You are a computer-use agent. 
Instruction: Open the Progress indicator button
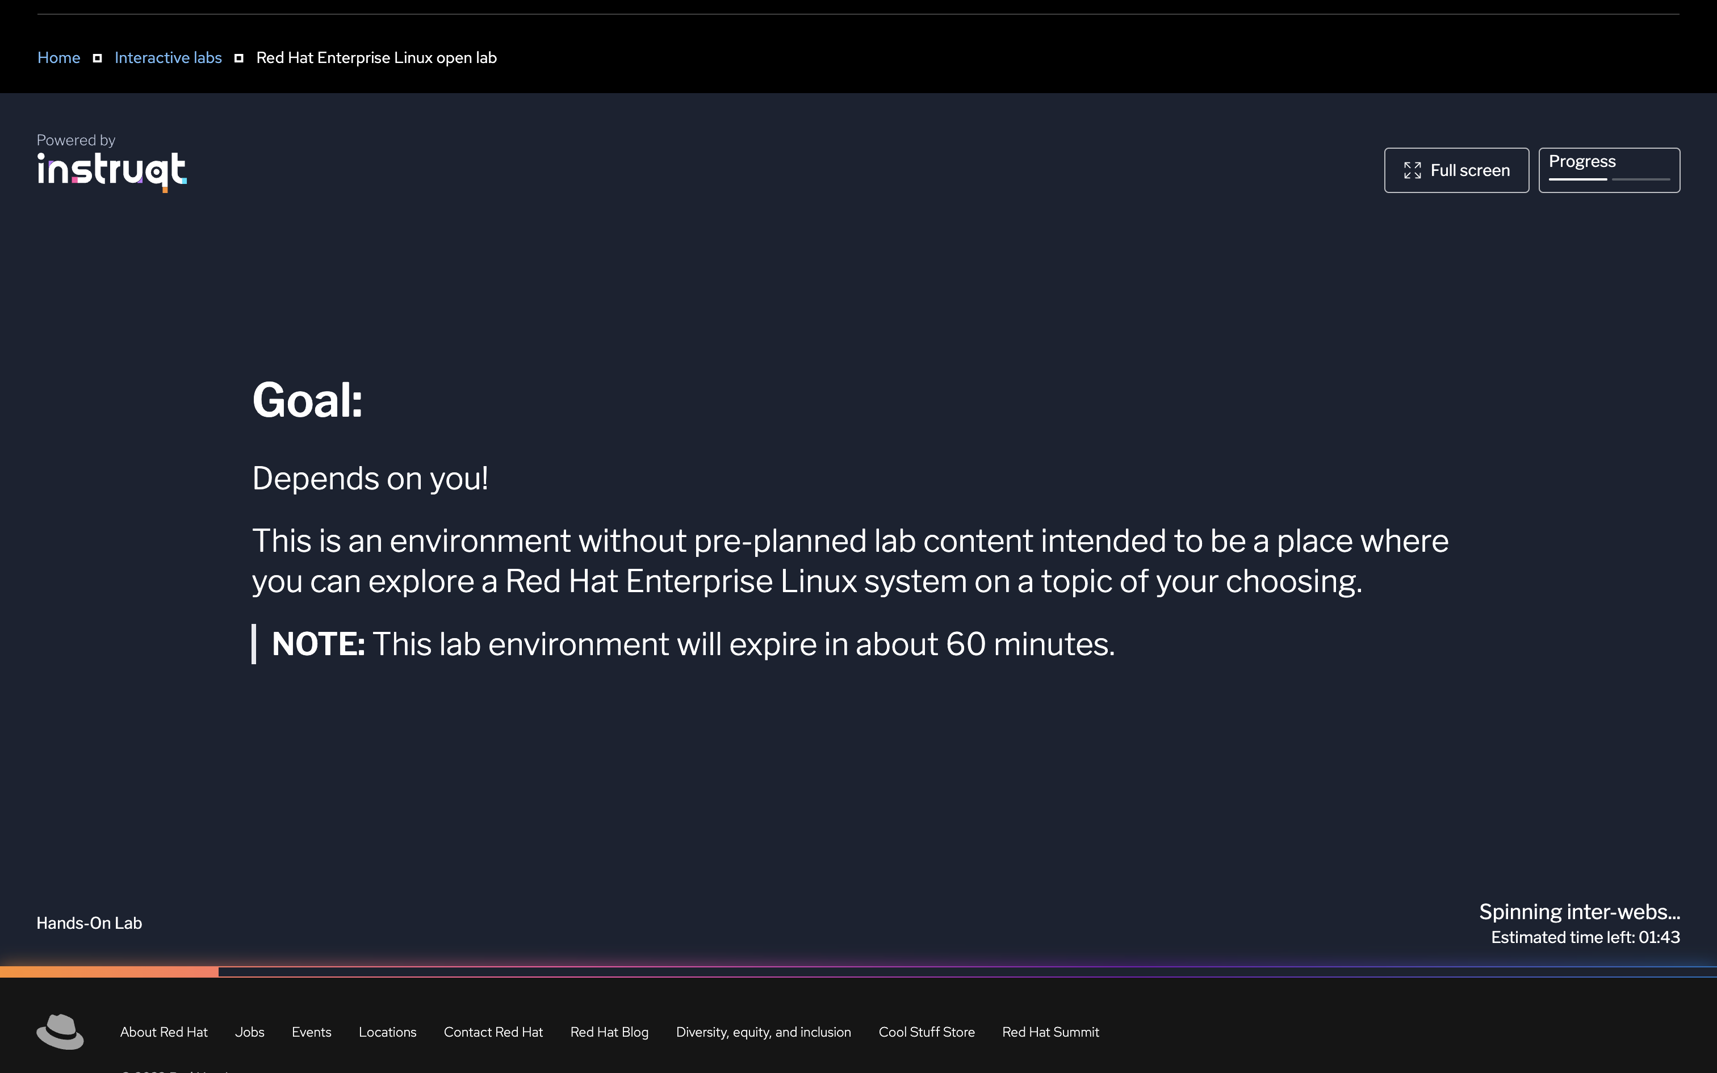[1609, 170]
